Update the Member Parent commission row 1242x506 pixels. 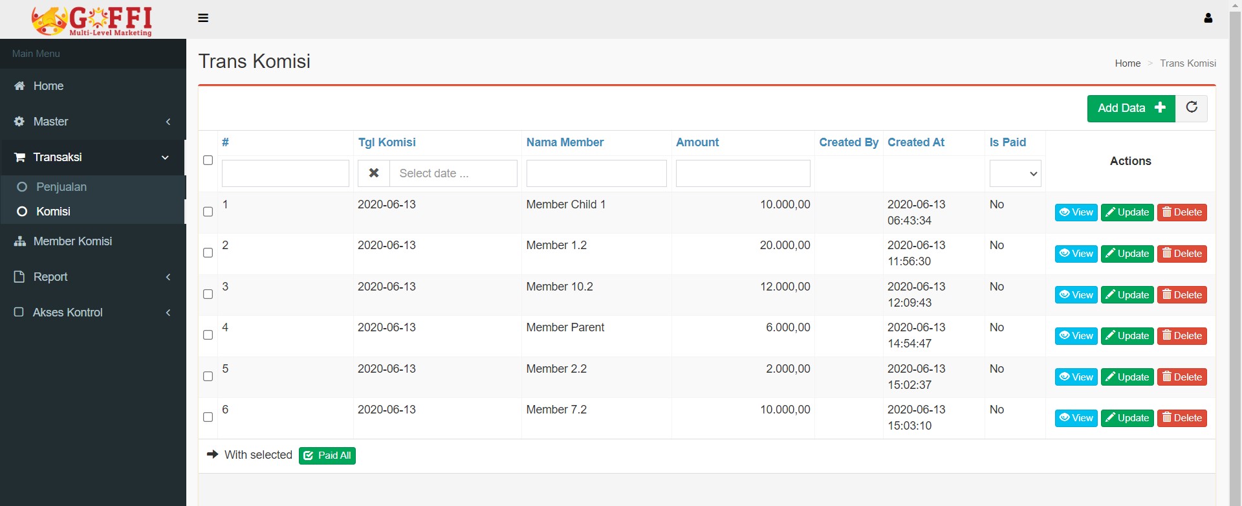click(1127, 336)
